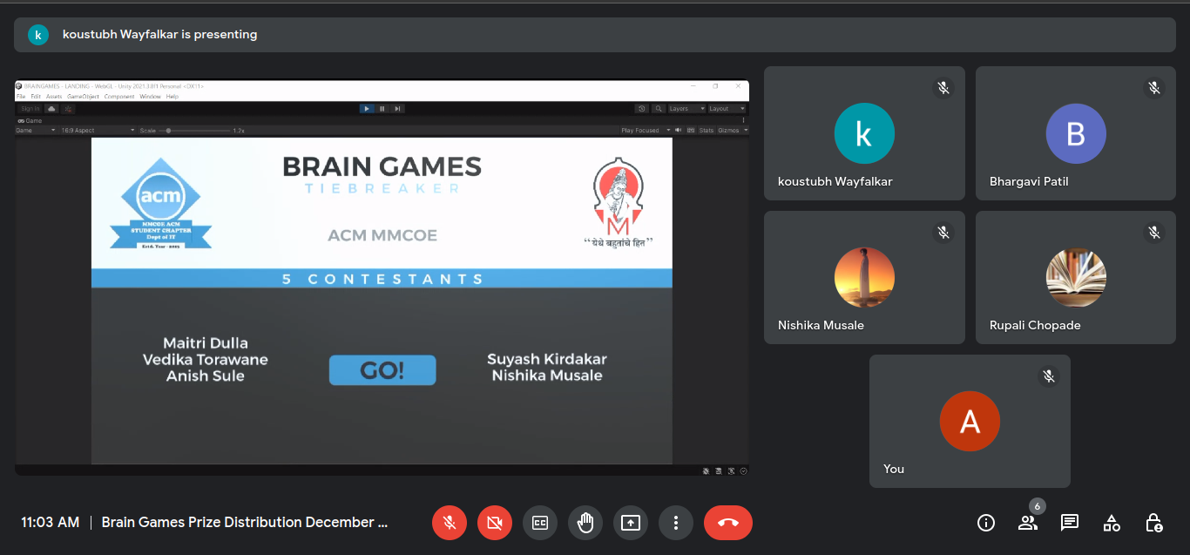1190x555 pixels.
Task: Open the Present now screen share button
Action: pyautogui.click(x=630, y=523)
